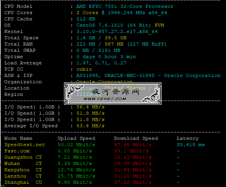226x187 pixels.
Task: Click the green terminal cursor at bottom left
Action: point(3,186)
